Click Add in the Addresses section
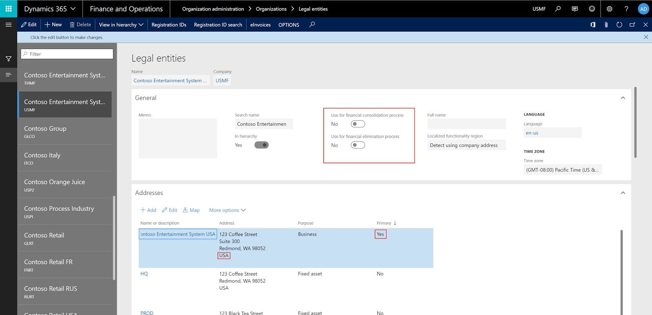 [148, 210]
